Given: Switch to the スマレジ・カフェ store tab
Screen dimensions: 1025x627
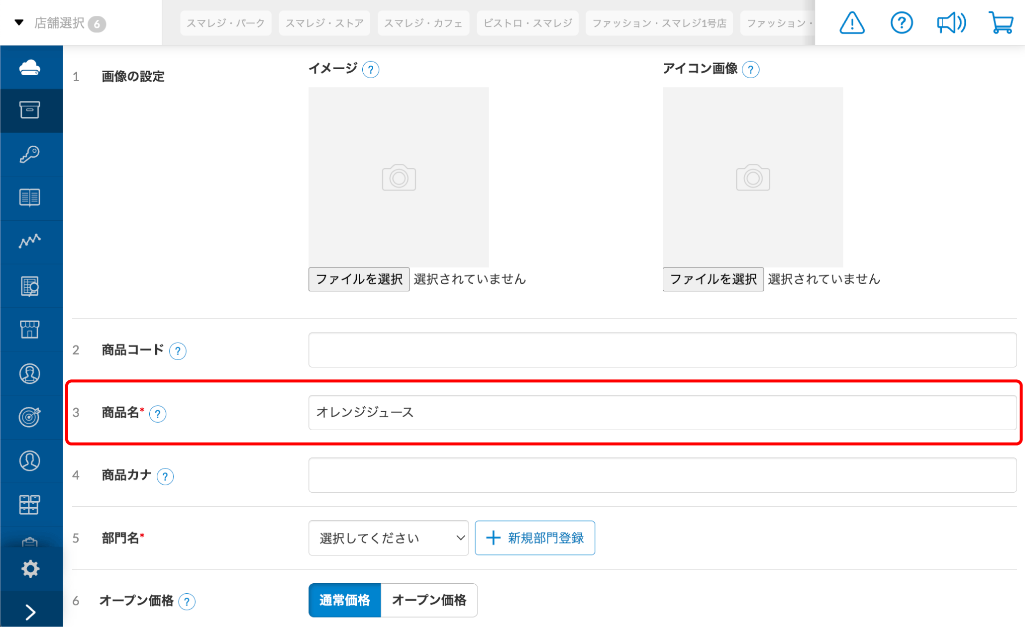Looking at the screenshot, I should [x=423, y=23].
